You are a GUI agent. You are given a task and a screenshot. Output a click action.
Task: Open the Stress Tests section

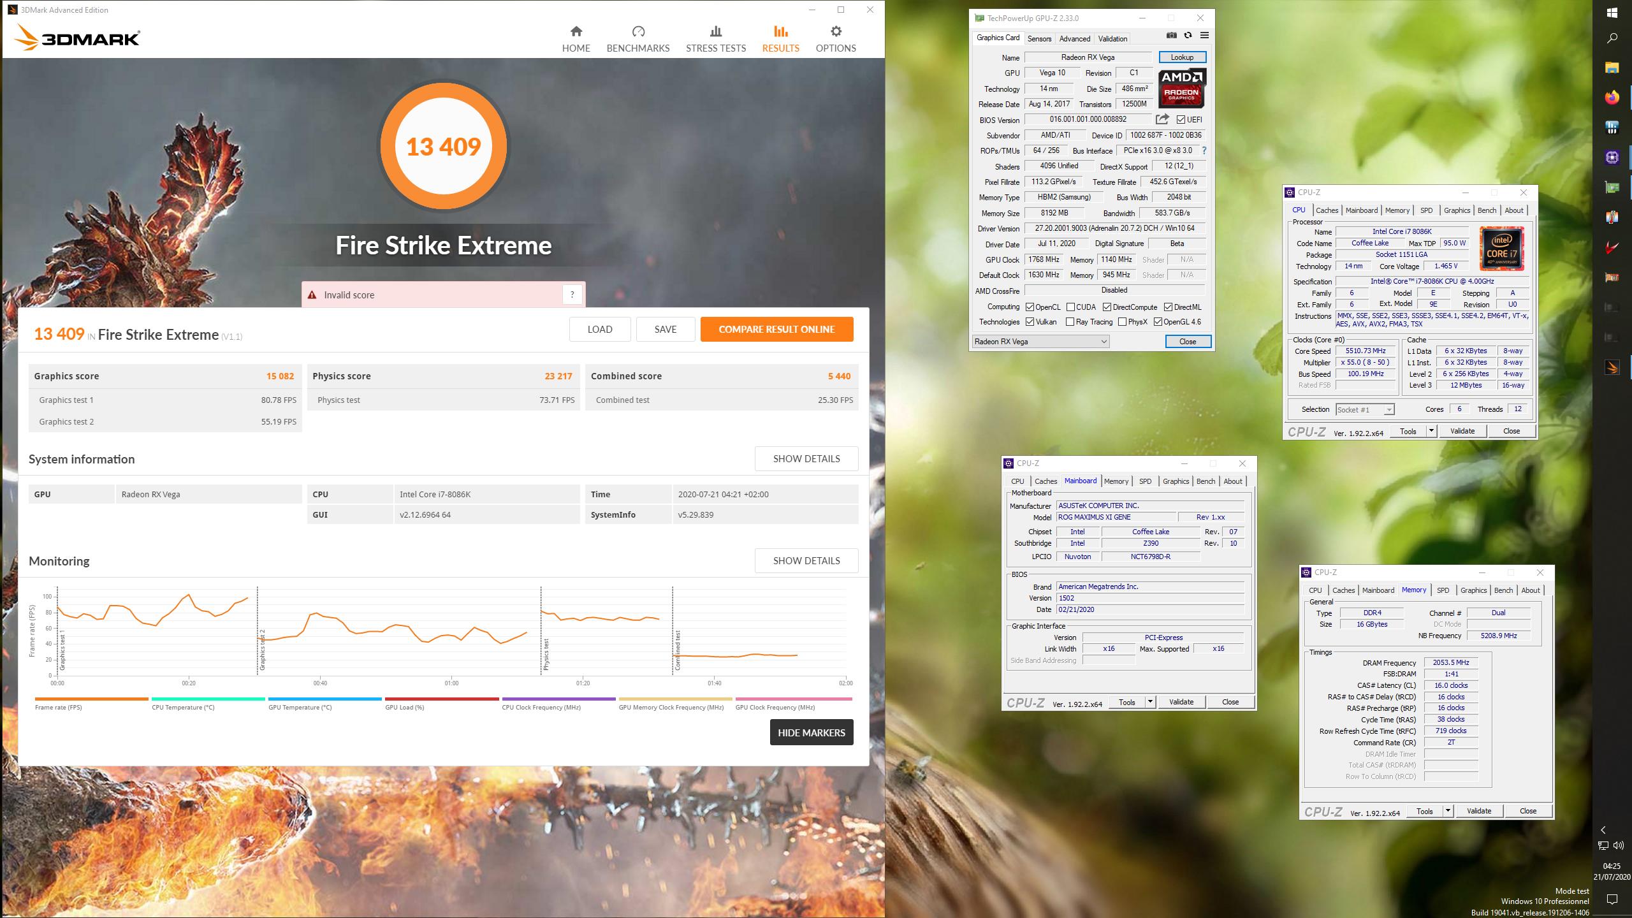[x=716, y=40]
